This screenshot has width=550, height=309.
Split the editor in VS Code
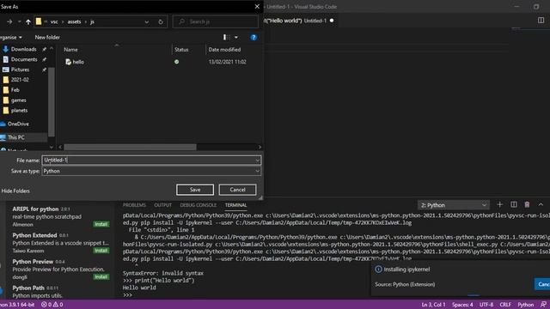coord(541,21)
